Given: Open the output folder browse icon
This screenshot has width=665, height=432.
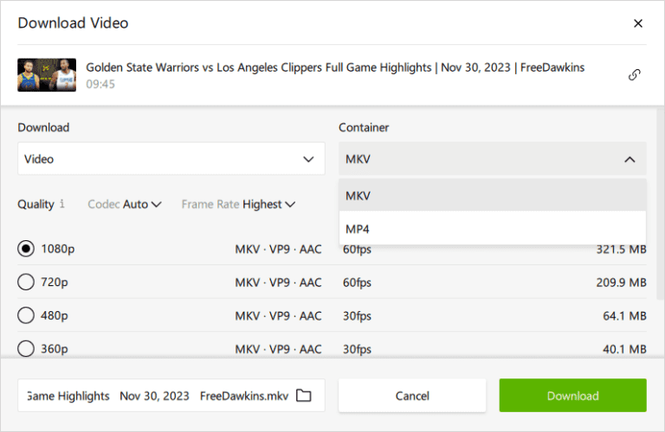Looking at the screenshot, I should point(304,396).
